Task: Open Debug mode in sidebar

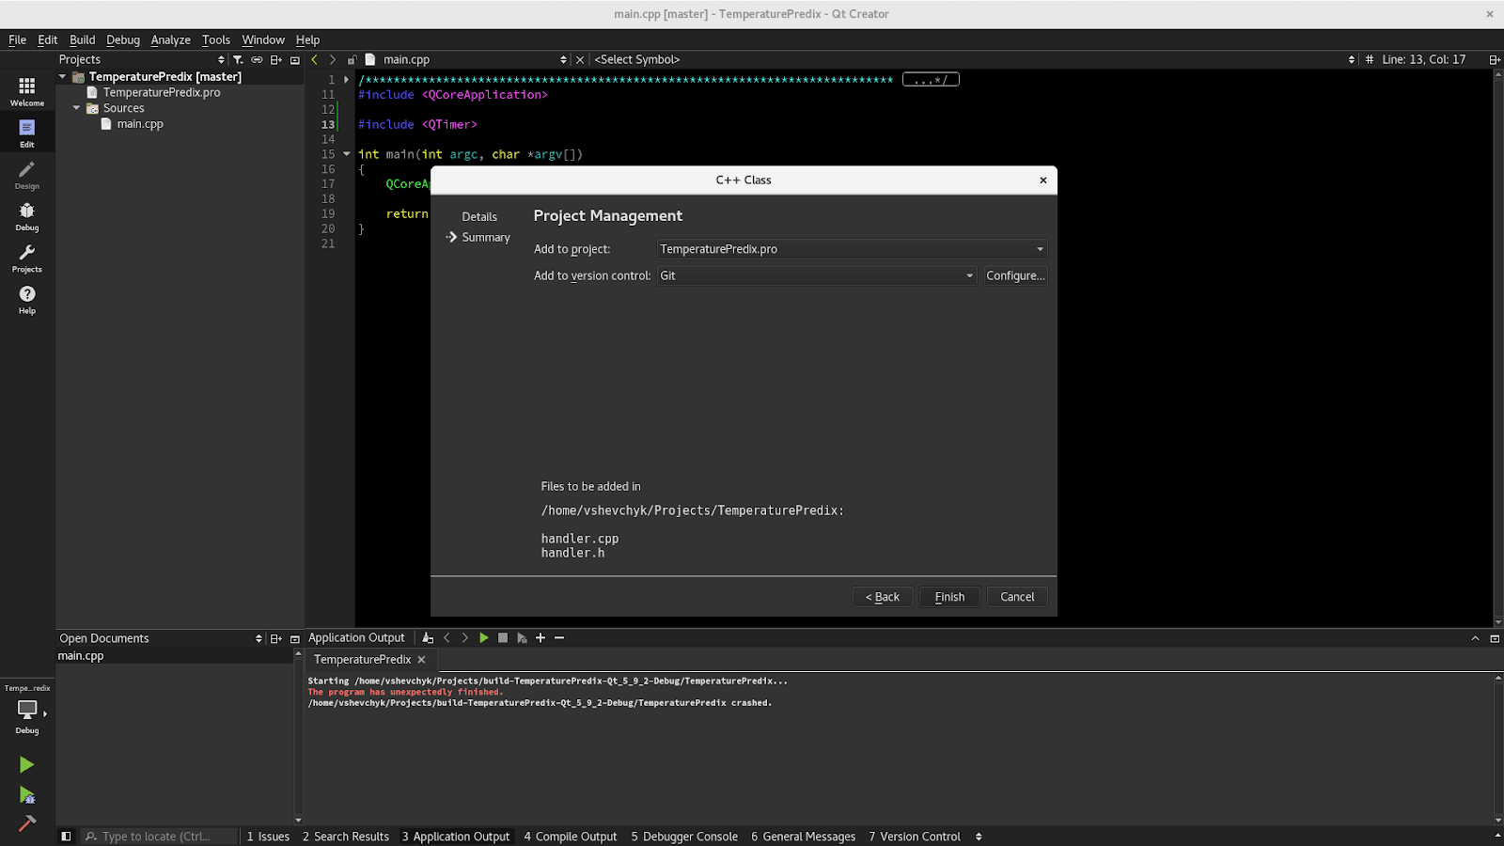Action: point(26,216)
